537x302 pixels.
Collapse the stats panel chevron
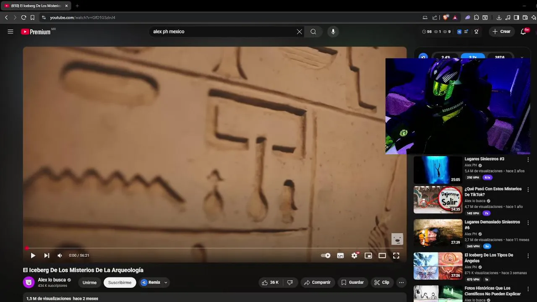[x=521, y=57]
